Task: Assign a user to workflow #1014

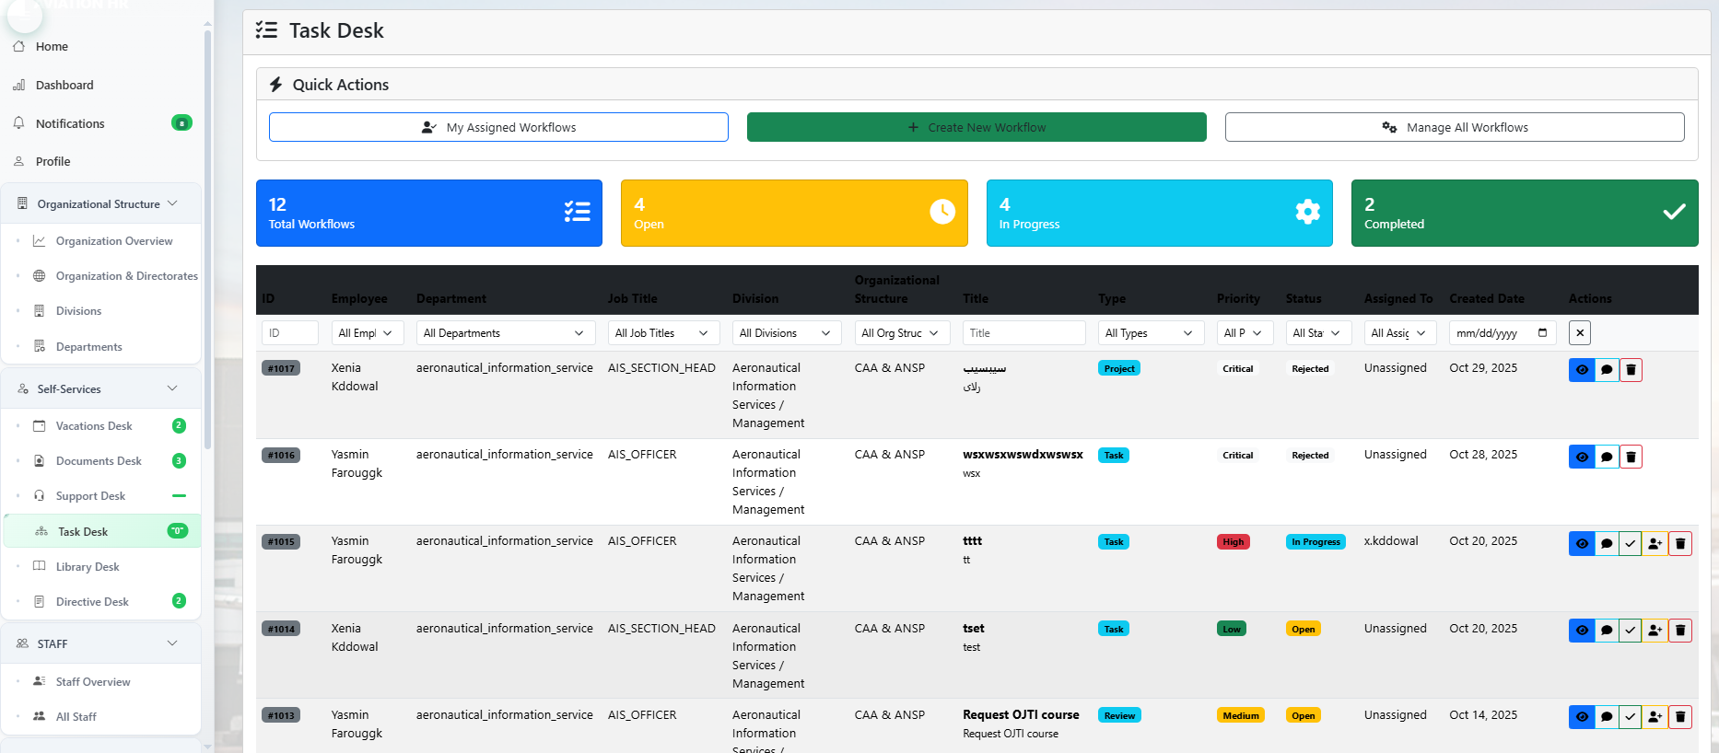Action: [x=1655, y=631]
